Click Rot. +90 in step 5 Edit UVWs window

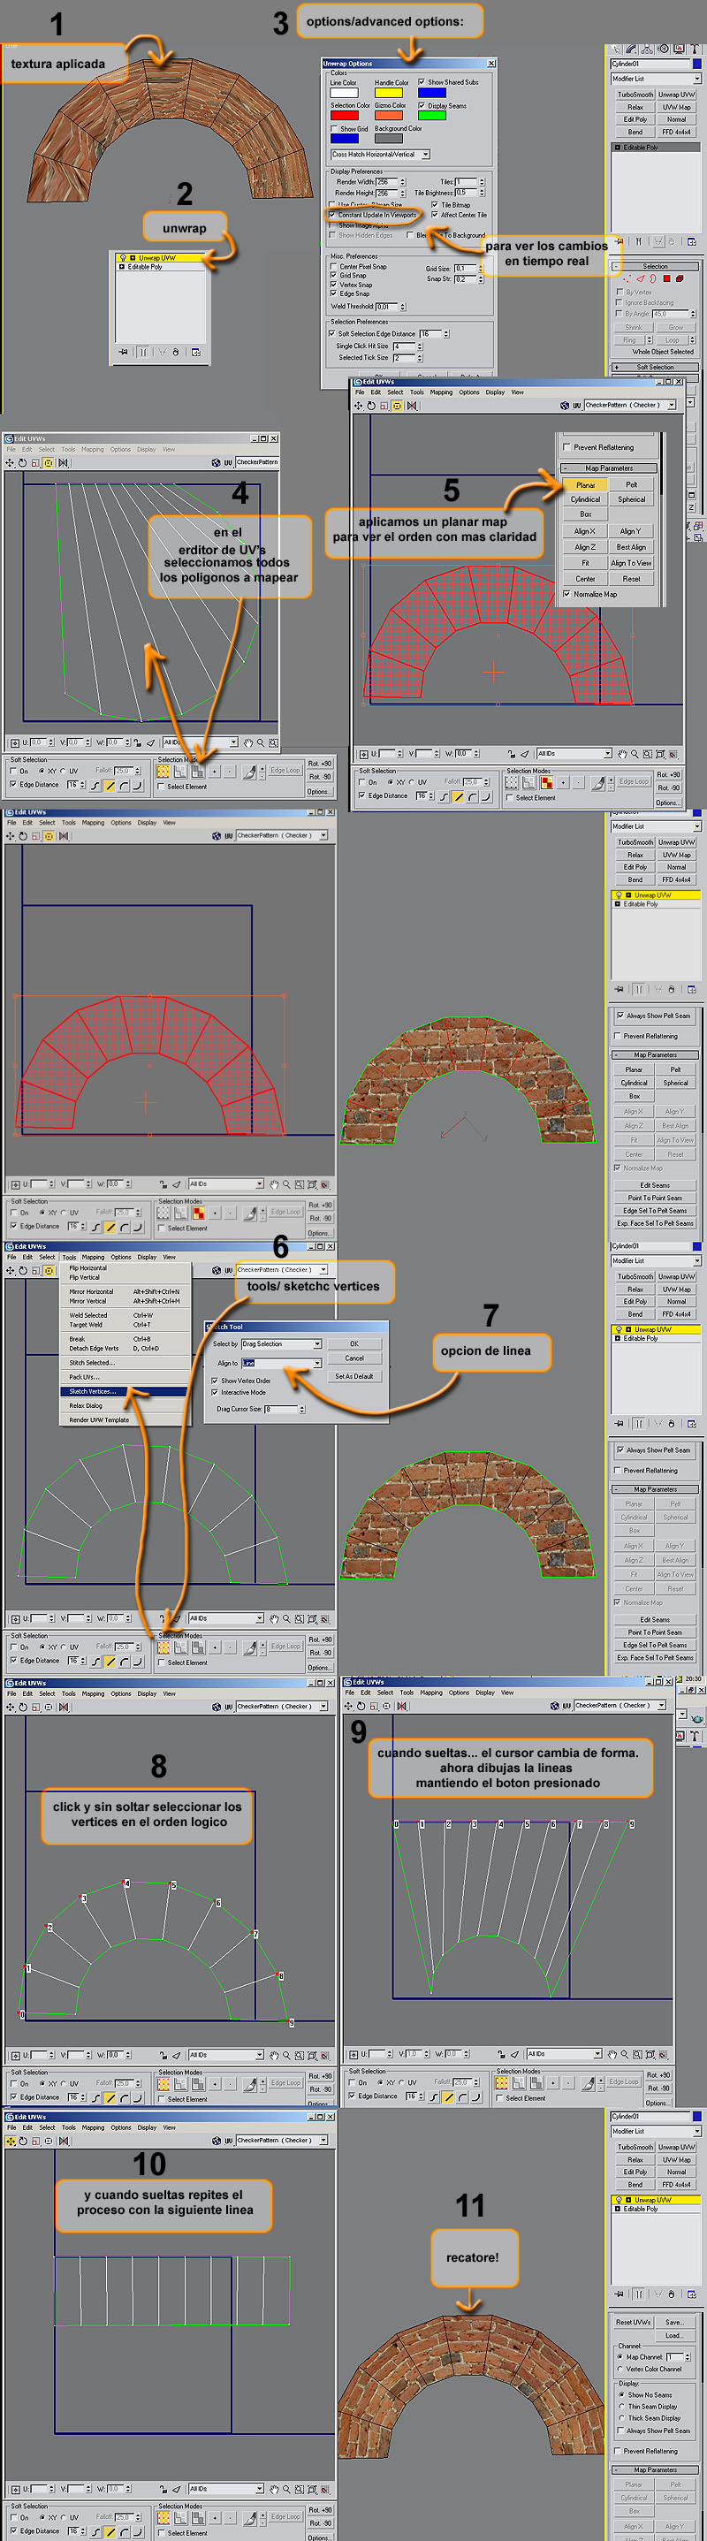click(668, 774)
